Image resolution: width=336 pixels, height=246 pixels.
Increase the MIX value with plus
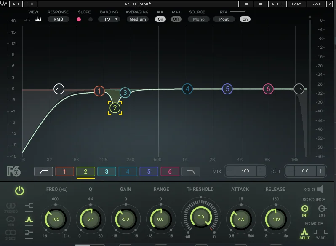[261, 171]
